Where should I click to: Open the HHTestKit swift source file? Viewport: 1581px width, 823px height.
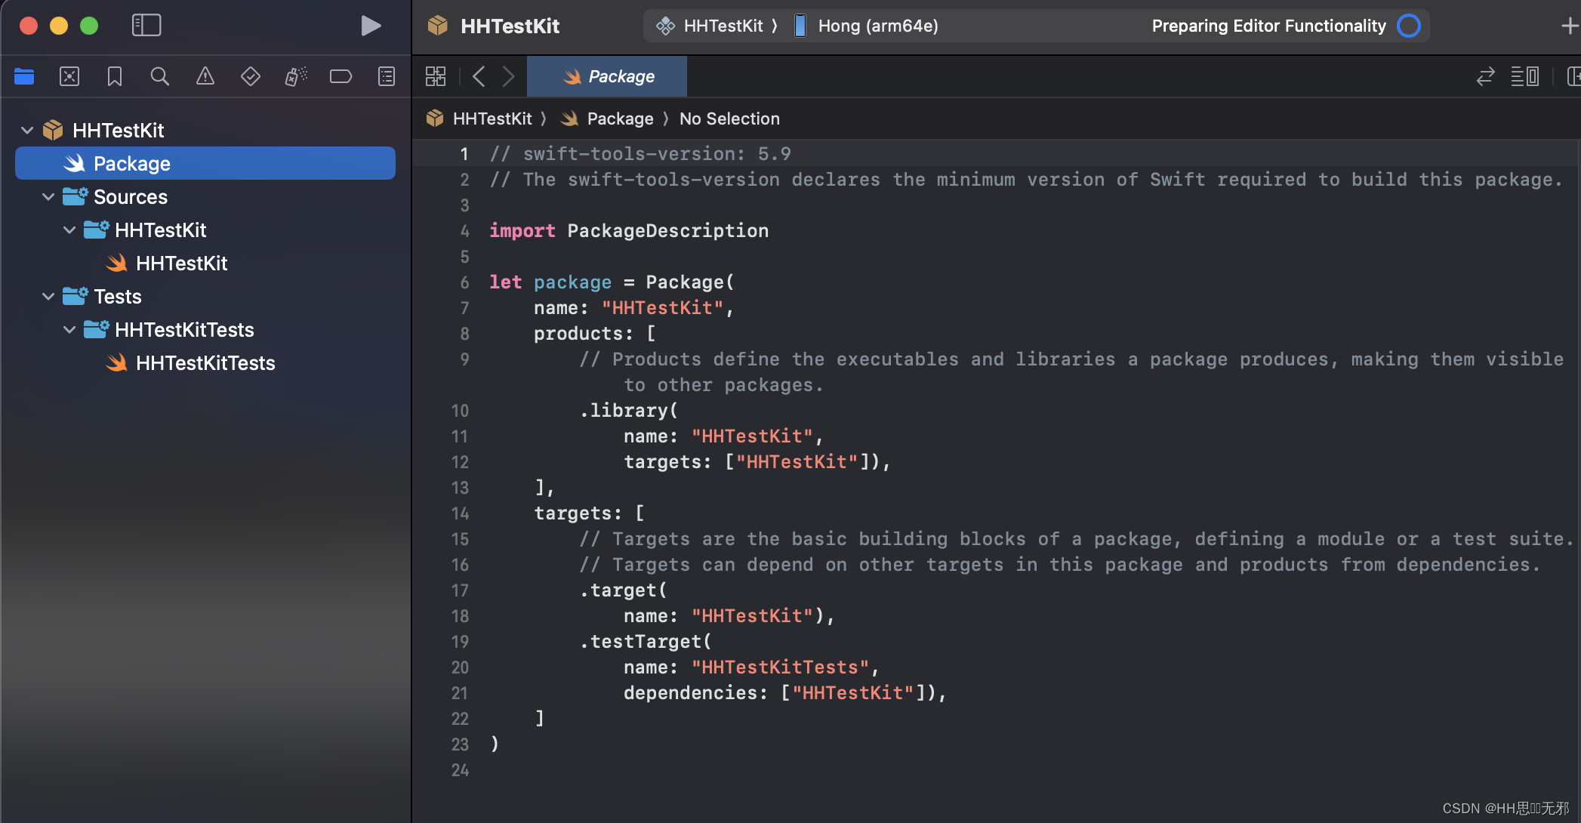(x=205, y=263)
